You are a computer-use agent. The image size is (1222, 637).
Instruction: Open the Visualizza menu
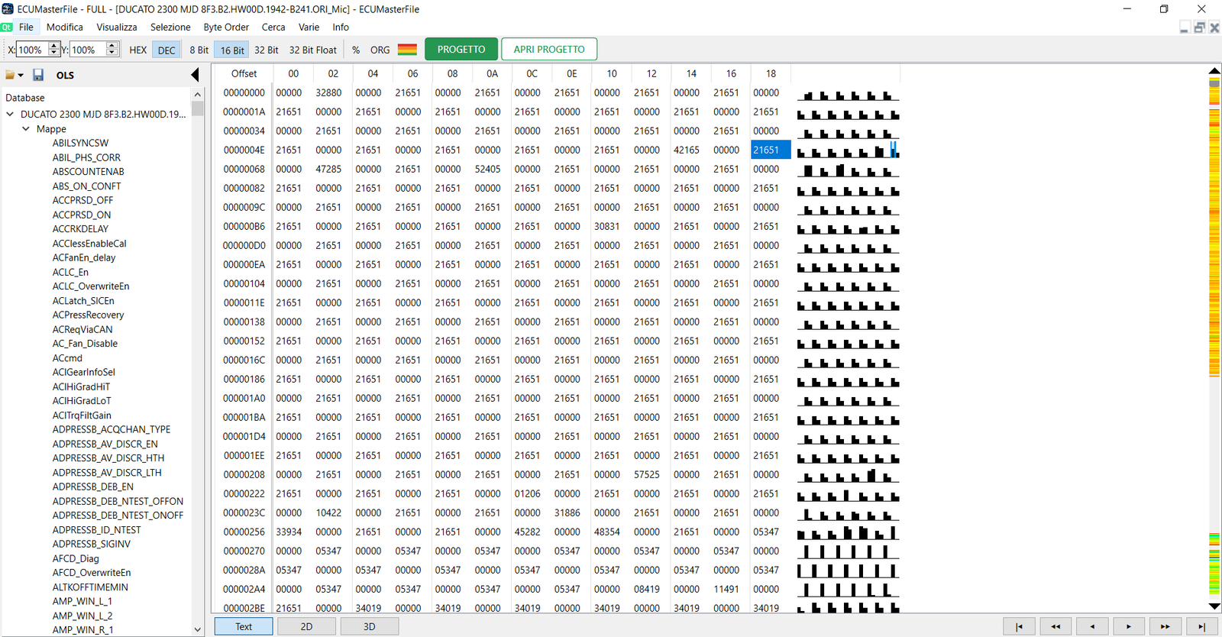click(x=117, y=27)
